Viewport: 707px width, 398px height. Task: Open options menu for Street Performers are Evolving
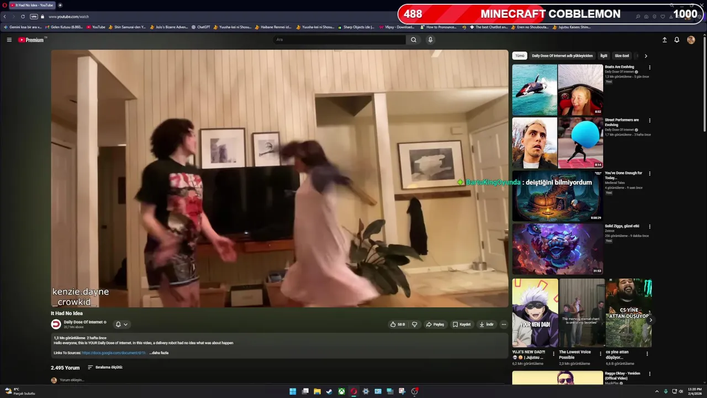pyautogui.click(x=650, y=121)
